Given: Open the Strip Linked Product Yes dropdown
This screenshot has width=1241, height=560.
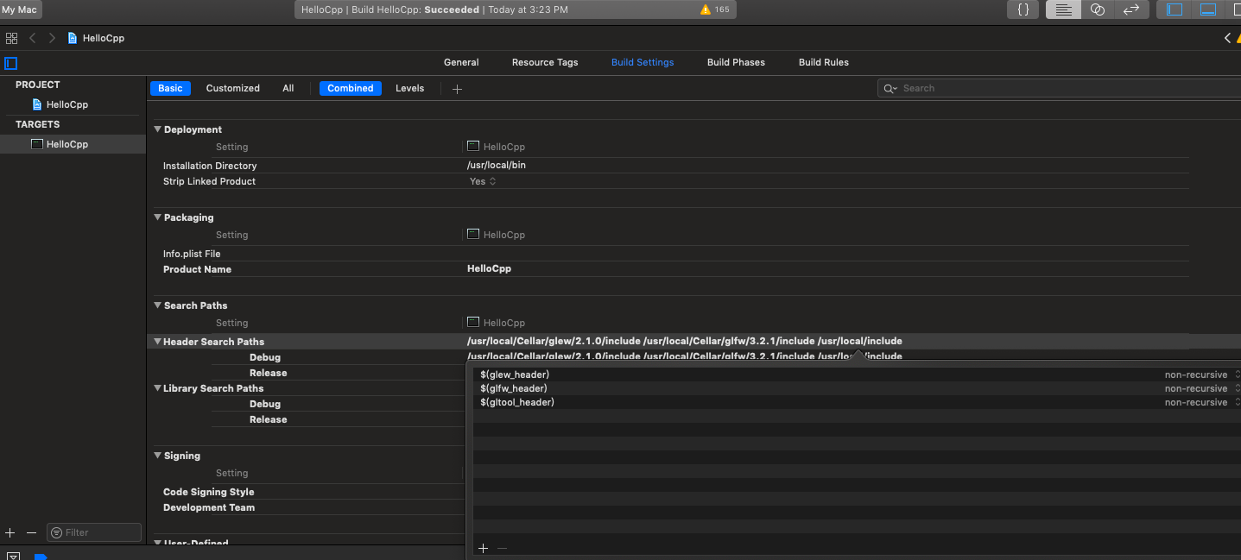Looking at the screenshot, I should click(x=483, y=181).
